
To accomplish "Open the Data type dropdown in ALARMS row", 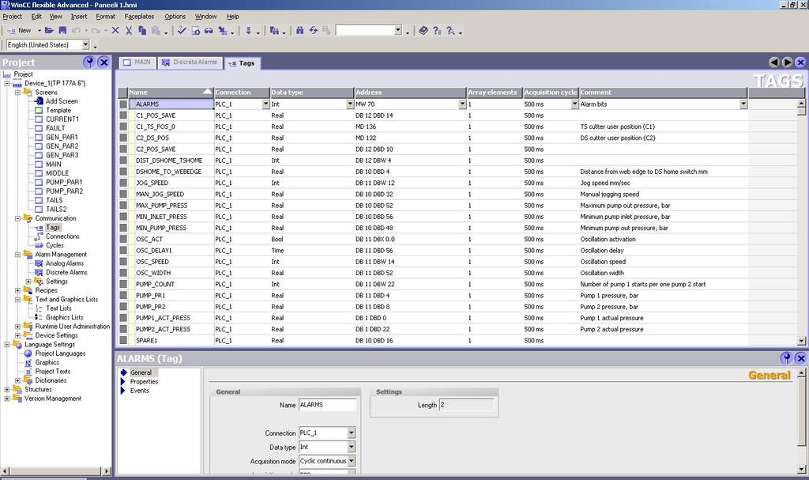I will coord(350,104).
